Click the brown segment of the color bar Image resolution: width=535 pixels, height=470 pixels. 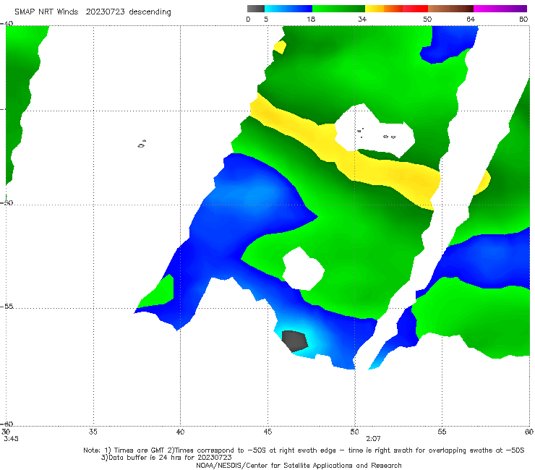coord(450,9)
